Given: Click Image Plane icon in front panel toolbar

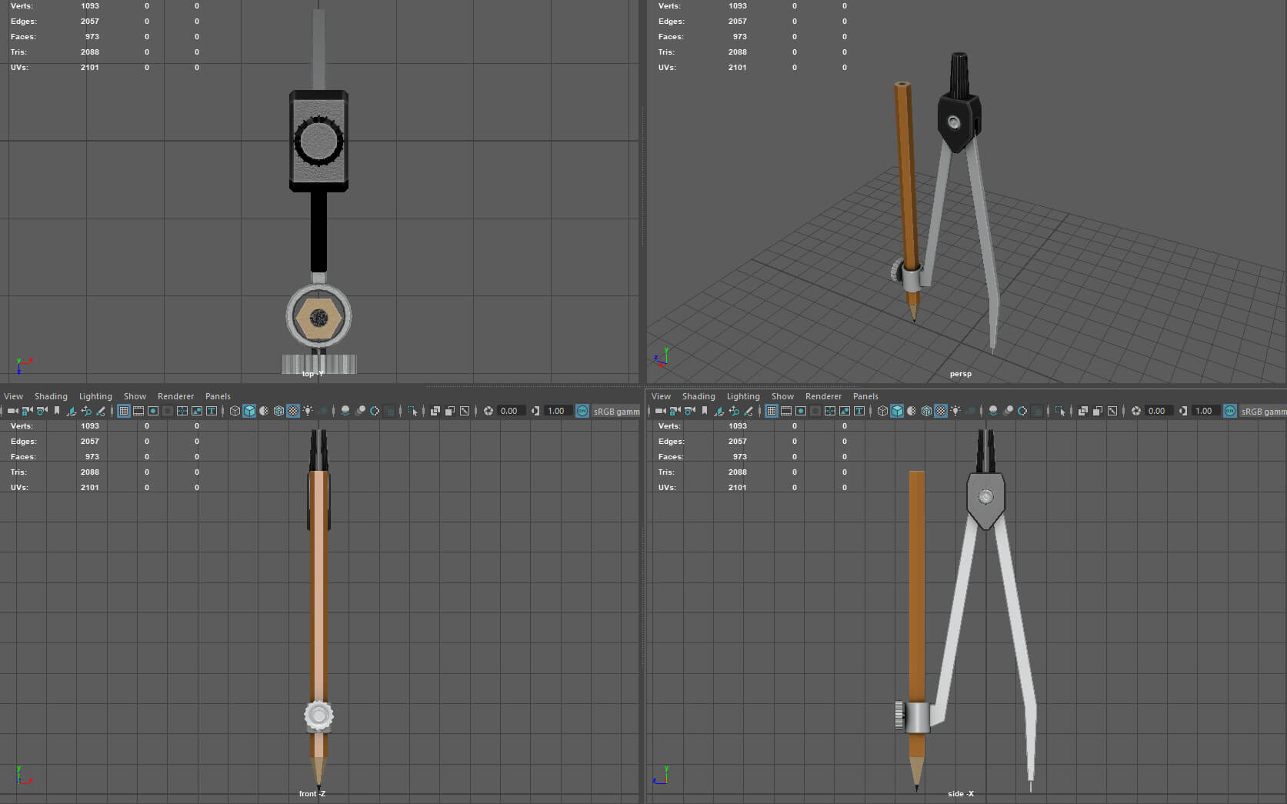Looking at the screenshot, I should pyautogui.click(x=71, y=411).
